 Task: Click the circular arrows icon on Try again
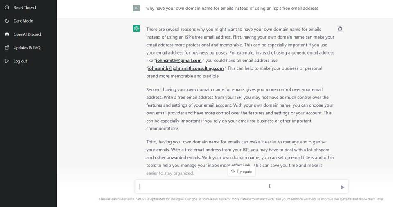(x=233, y=171)
